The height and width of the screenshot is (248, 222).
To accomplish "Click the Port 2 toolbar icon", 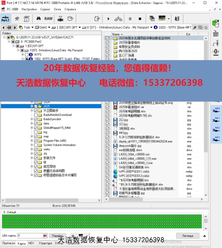I will [x=5, y=19].
